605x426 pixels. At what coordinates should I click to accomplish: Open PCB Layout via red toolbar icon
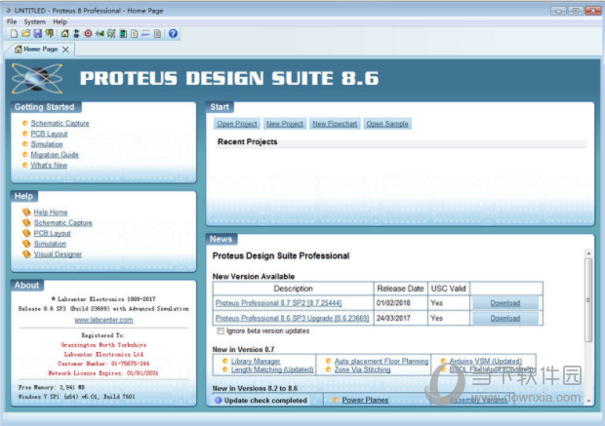(x=88, y=33)
